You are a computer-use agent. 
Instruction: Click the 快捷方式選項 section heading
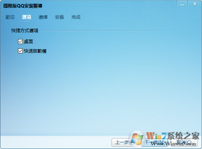[25, 31]
